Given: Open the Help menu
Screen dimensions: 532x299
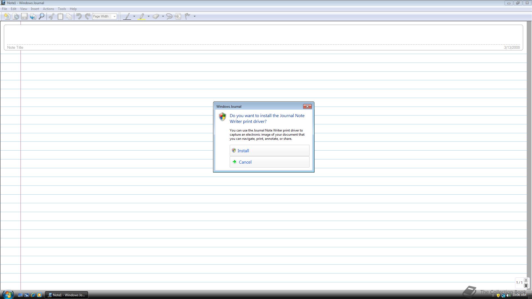Looking at the screenshot, I should 73,9.
